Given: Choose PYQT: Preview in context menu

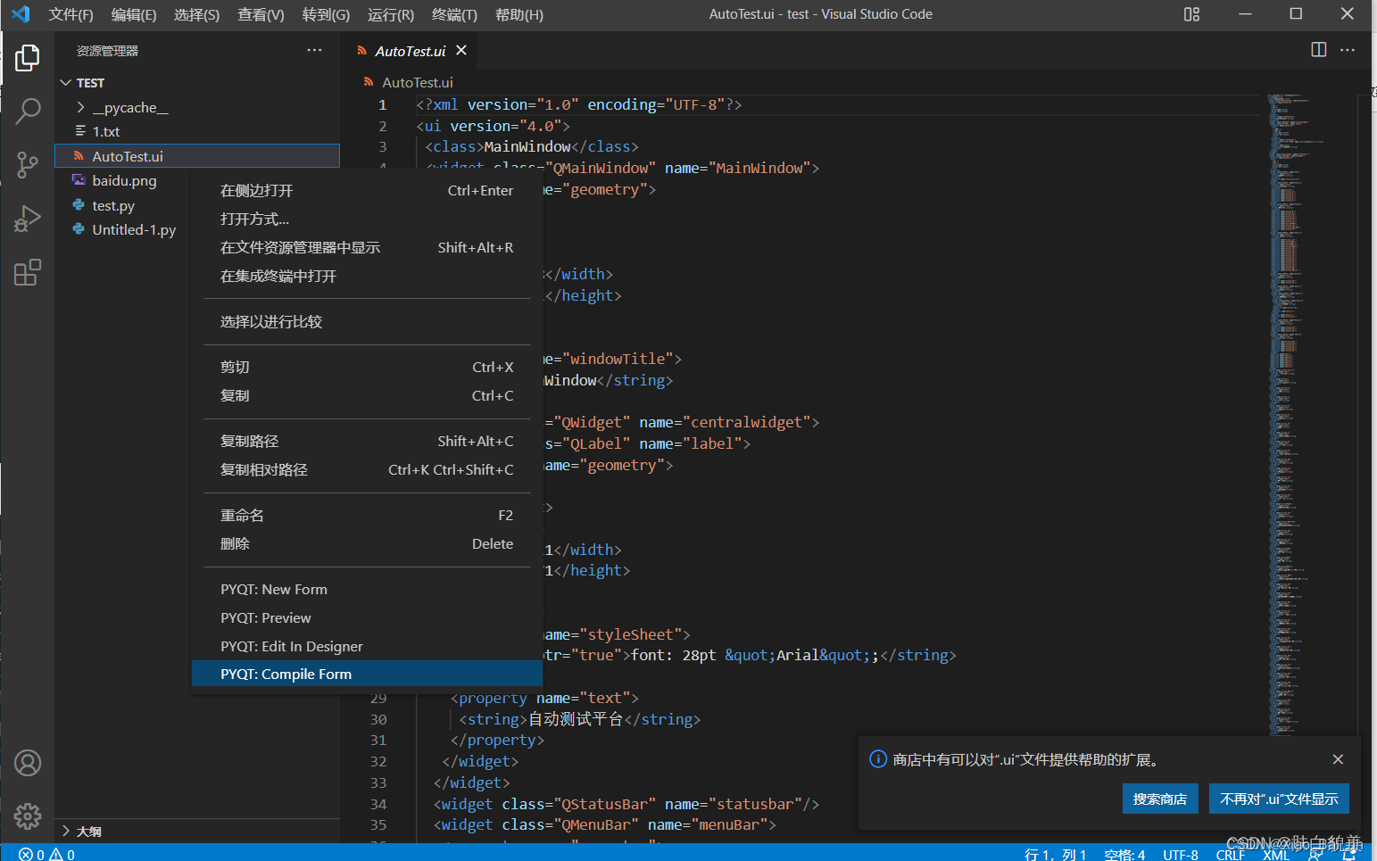Looking at the screenshot, I should tap(368, 617).
